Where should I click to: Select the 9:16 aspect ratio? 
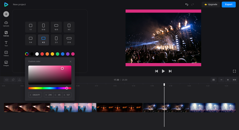(43, 27)
